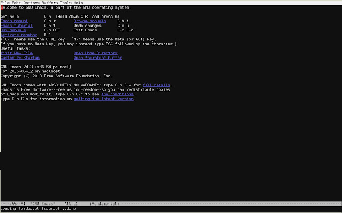Click the (Fundamental) mode indicator
This screenshot has width=342, height=213.
tap(105, 204)
